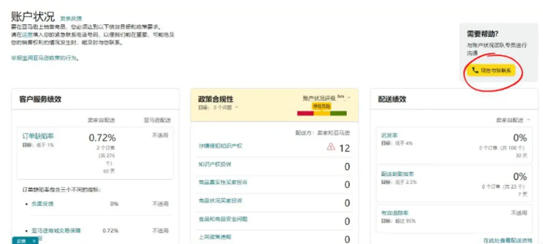Click the 0% value for 迟发率

[520, 138]
